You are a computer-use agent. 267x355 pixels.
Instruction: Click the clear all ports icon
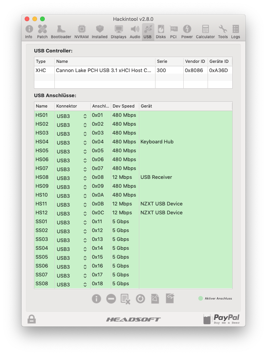125,299
